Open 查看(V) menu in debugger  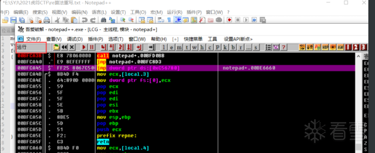[54, 39]
